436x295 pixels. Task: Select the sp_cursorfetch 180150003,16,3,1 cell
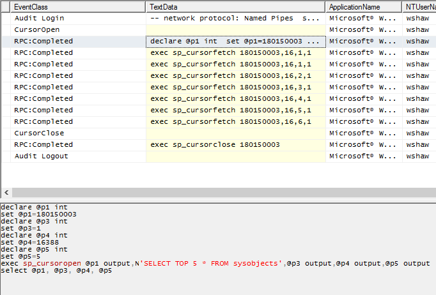(231, 87)
